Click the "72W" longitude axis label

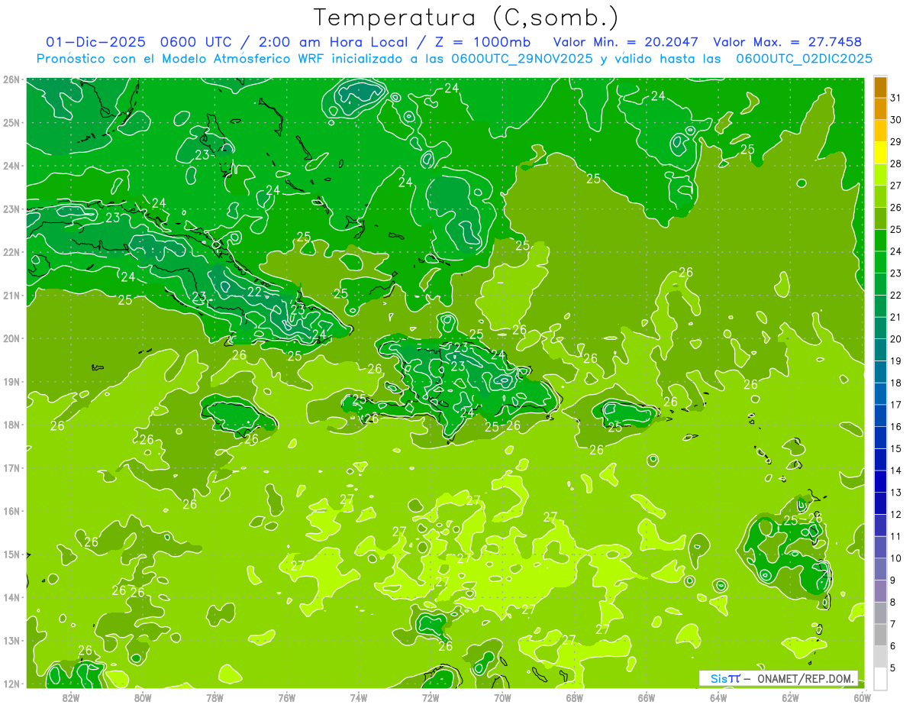point(431,697)
